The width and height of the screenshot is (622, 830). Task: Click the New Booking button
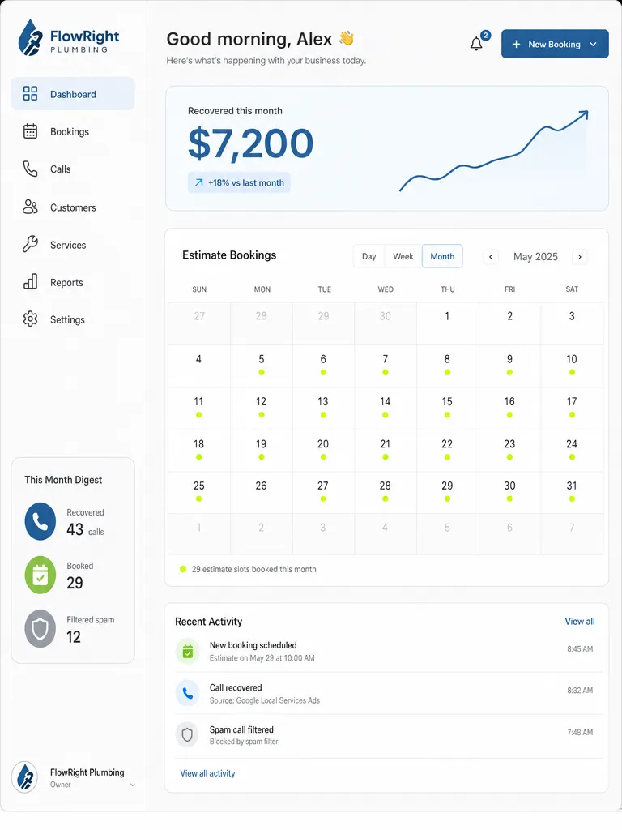555,44
